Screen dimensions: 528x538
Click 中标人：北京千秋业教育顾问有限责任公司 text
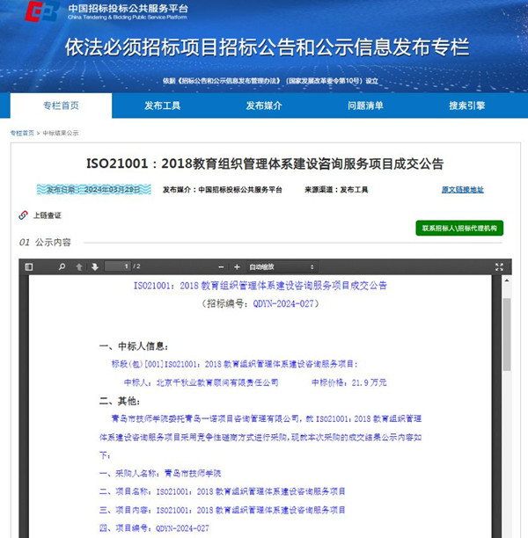(x=201, y=382)
